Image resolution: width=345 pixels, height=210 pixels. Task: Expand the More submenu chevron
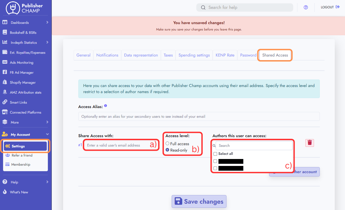coord(47,122)
